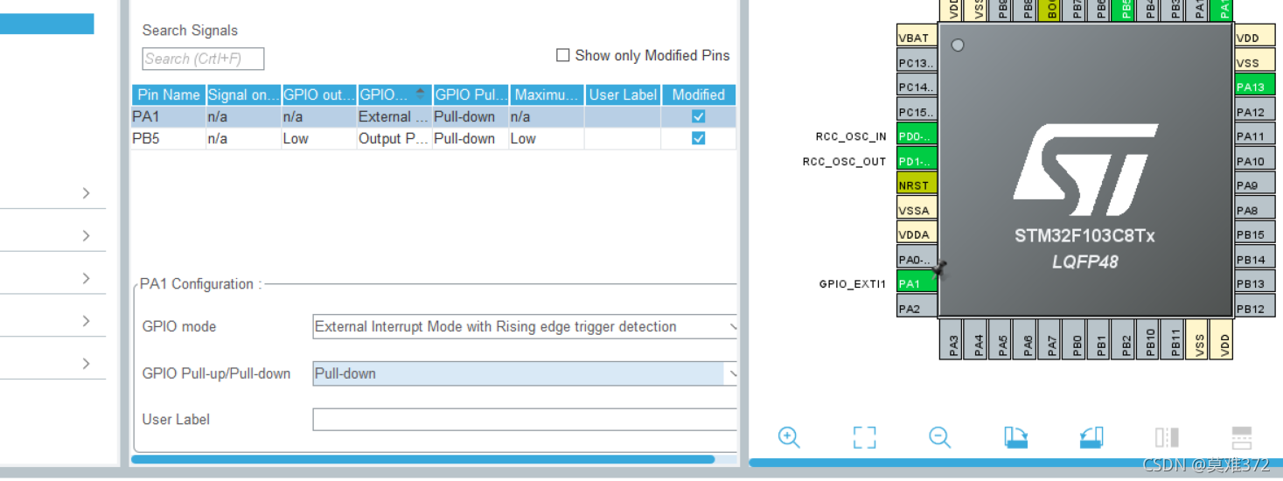The height and width of the screenshot is (481, 1283).
Task: Select the PB14 pin
Action: 1254,259
